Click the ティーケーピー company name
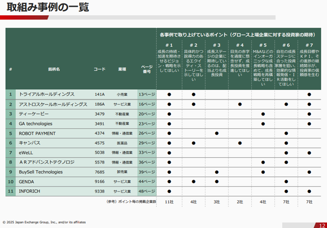The image size is (327, 228). click(x=33, y=114)
